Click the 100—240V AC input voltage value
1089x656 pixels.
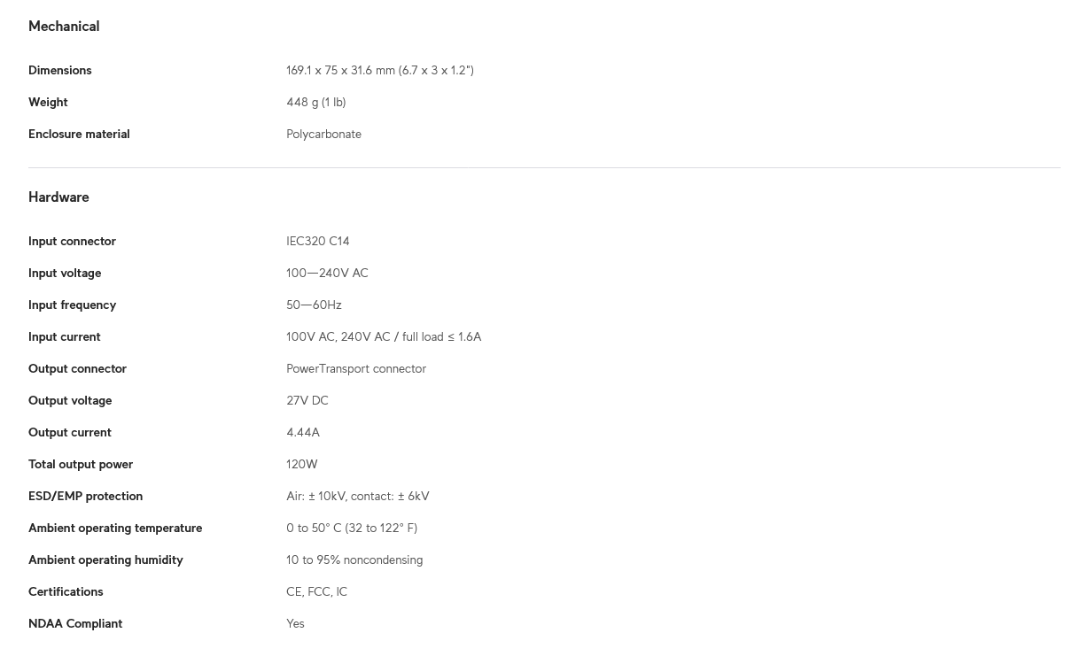point(327,274)
